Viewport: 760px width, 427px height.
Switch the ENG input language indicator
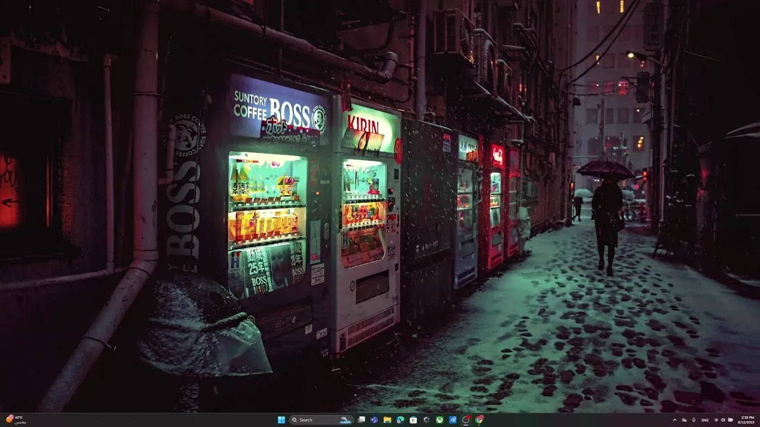click(705, 420)
